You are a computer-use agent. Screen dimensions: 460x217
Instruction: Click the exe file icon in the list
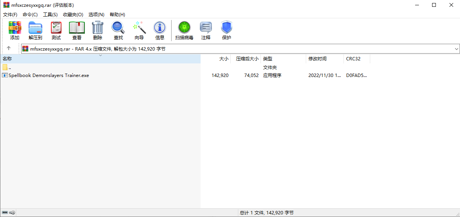click(x=5, y=75)
